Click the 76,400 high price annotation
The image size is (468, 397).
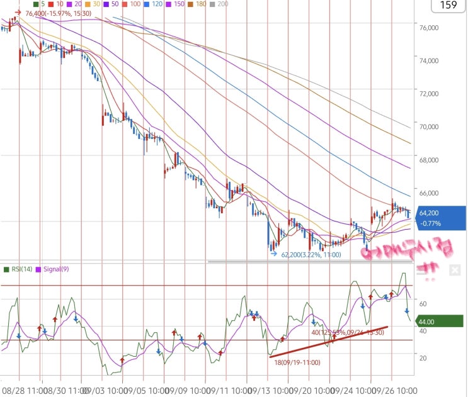pyautogui.click(x=58, y=13)
